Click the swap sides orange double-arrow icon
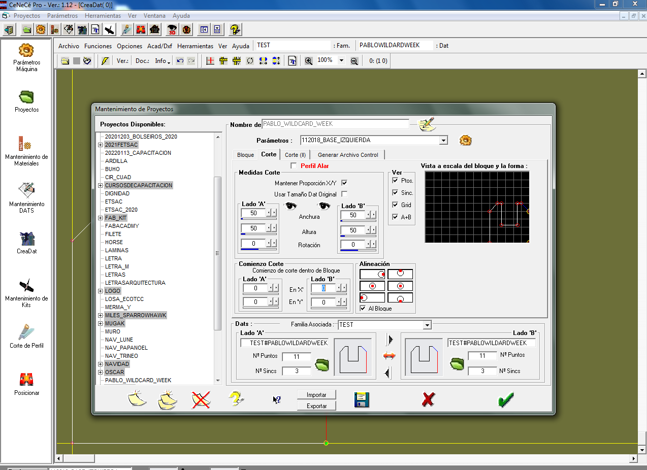The image size is (647, 470). [x=390, y=356]
